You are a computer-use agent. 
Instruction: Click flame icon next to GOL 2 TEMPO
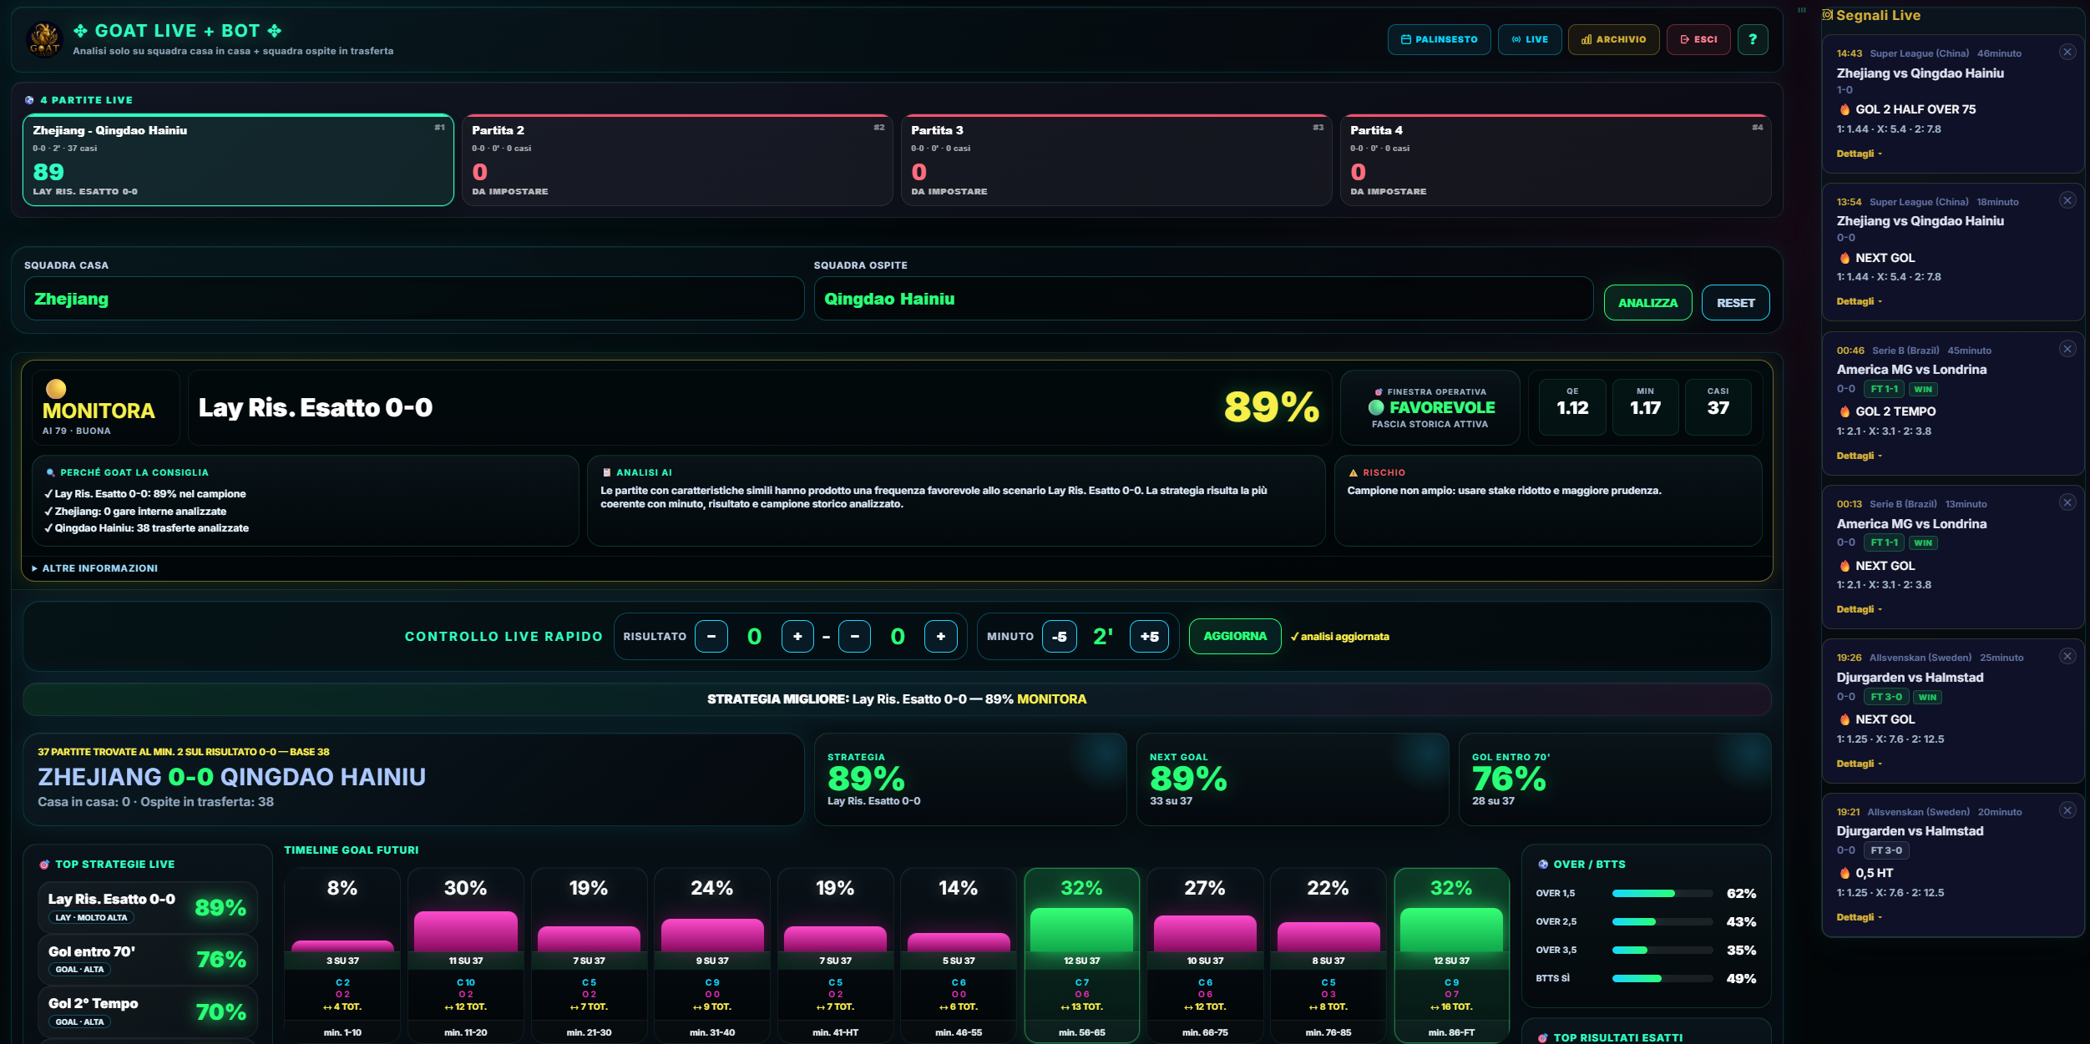tap(1845, 411)
